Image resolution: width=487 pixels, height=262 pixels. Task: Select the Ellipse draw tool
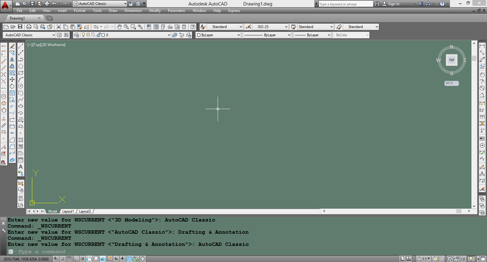click(x=21, y=106)
